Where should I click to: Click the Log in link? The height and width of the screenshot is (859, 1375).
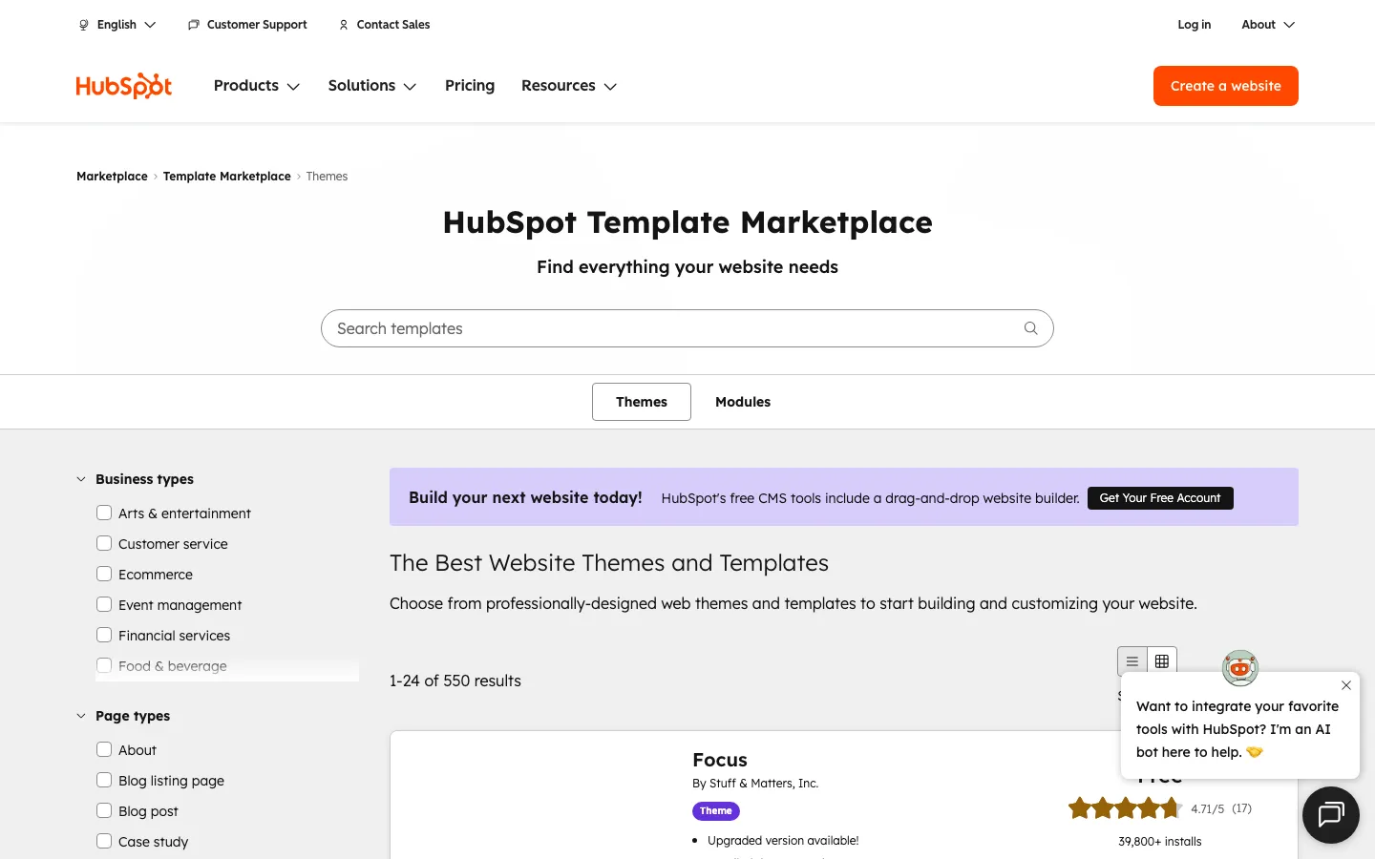coord(1194,25)
